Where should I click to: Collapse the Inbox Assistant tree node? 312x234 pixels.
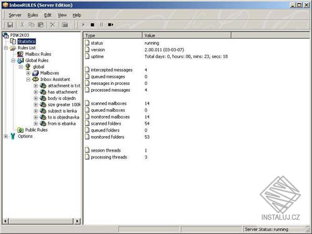click(x=28, y=79)
